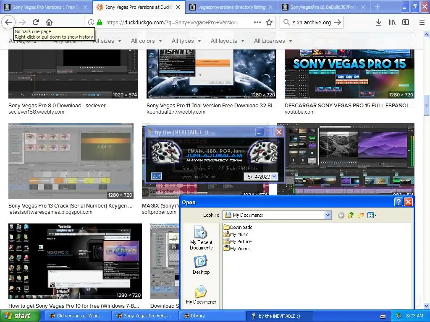The image size is (430, 322).
Task: Select the My Videos folder
Action: tap(237, 248)
